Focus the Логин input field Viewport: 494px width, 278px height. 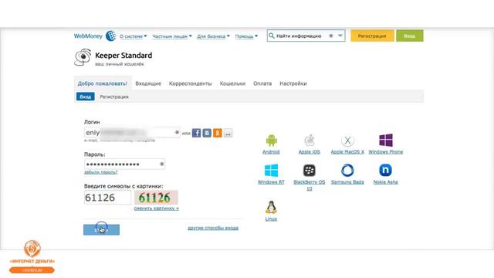point(132,133)
